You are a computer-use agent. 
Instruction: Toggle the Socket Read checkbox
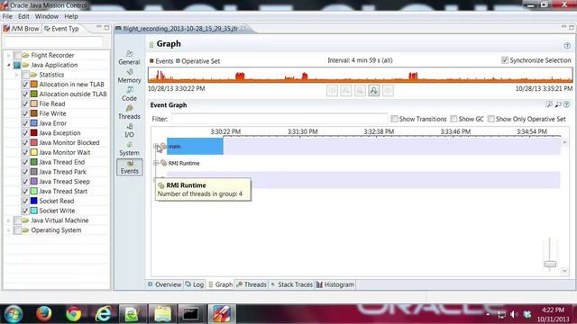(x=25, y=201)
